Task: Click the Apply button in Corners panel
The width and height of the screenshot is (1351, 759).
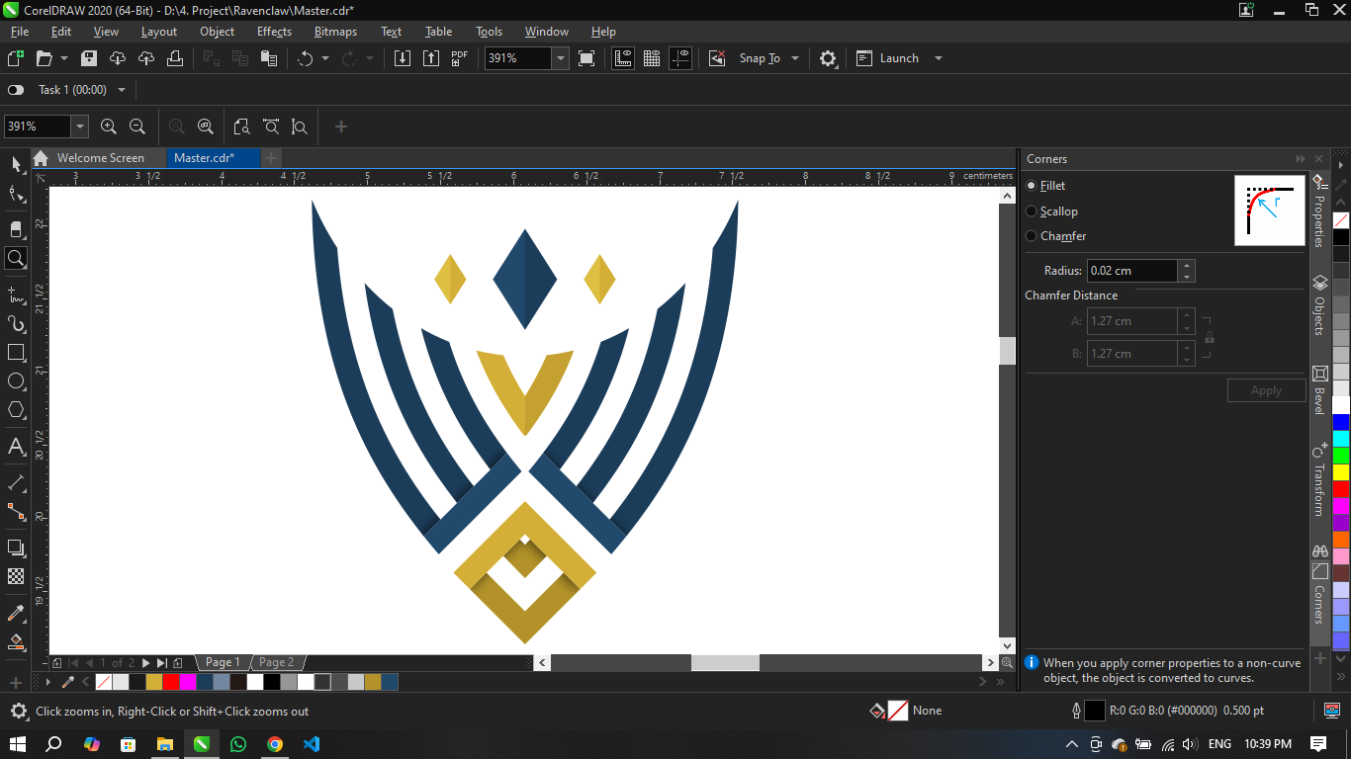Action: [1266, 390]
